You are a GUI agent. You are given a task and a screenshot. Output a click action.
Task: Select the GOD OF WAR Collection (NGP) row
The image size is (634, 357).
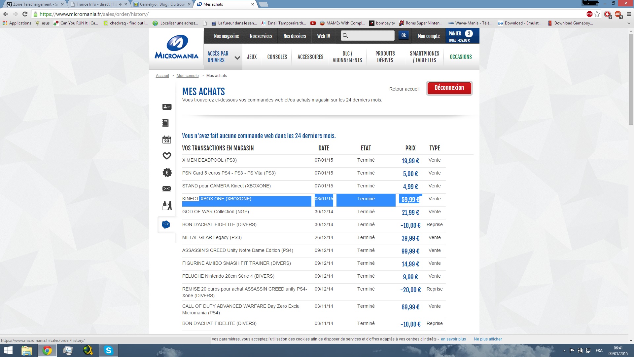coord(314,213)
